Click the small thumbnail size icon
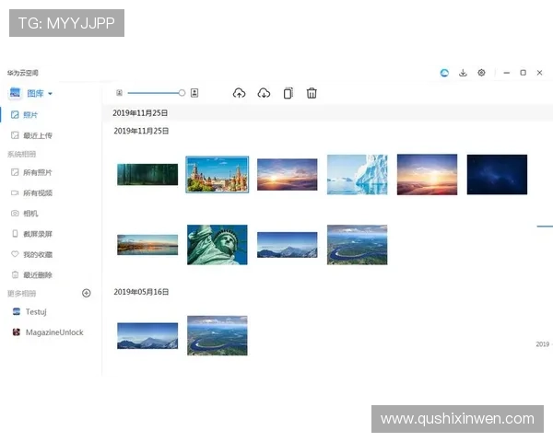Screen dimensions: 553x442 (119, 93)
